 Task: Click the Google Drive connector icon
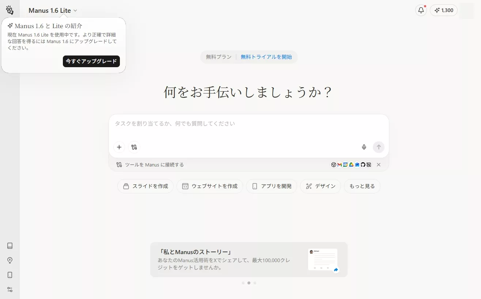point(351,165)
